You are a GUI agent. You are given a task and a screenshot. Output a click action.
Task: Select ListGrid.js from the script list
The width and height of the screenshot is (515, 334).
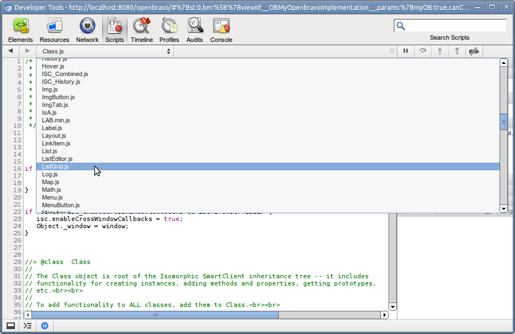[55, 166]
